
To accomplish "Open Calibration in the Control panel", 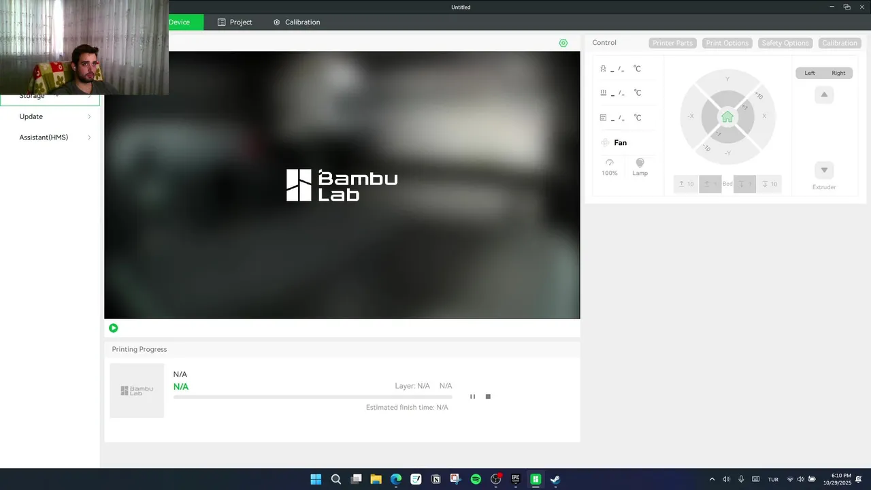I will (840, 43).
